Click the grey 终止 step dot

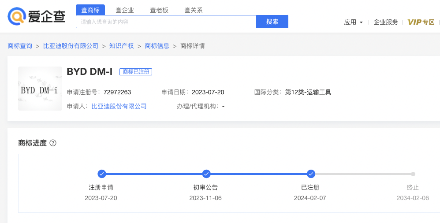click(413, 174)
